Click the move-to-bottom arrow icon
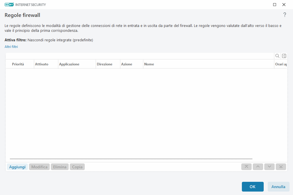 (281, 167)
